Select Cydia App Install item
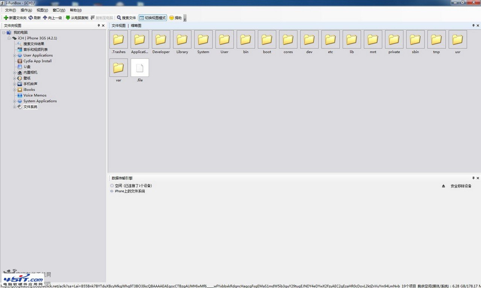 tap(38, 61)
